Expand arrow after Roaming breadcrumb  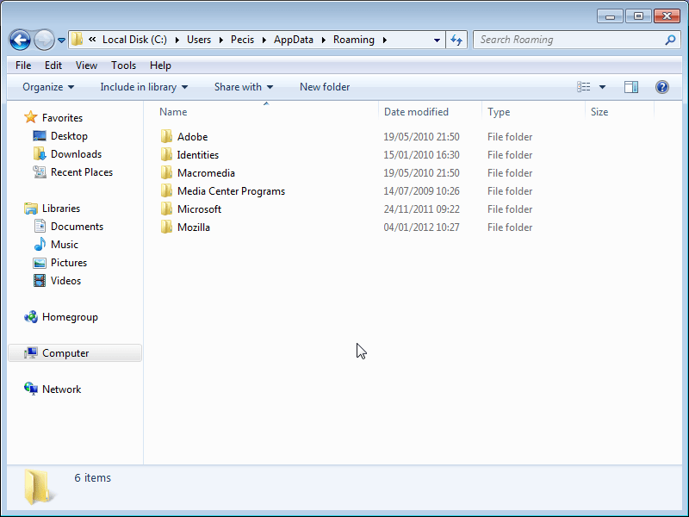pos(385,40)
